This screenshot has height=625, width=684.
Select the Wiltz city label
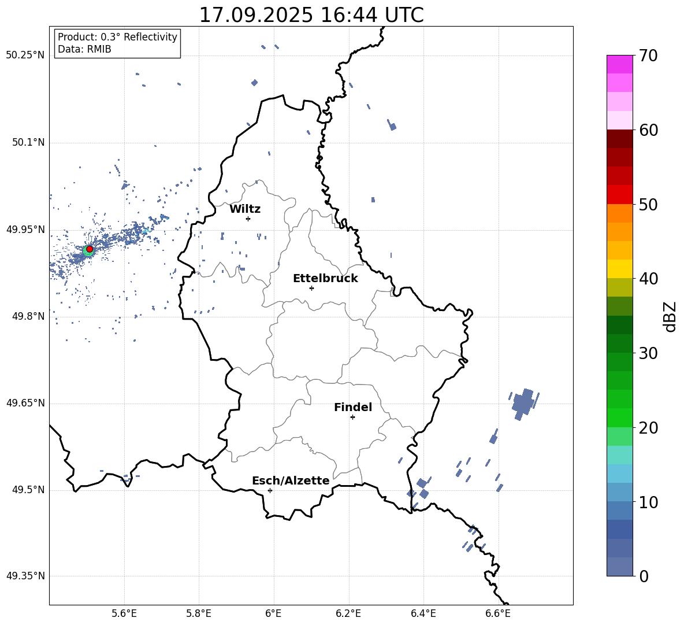245,209
